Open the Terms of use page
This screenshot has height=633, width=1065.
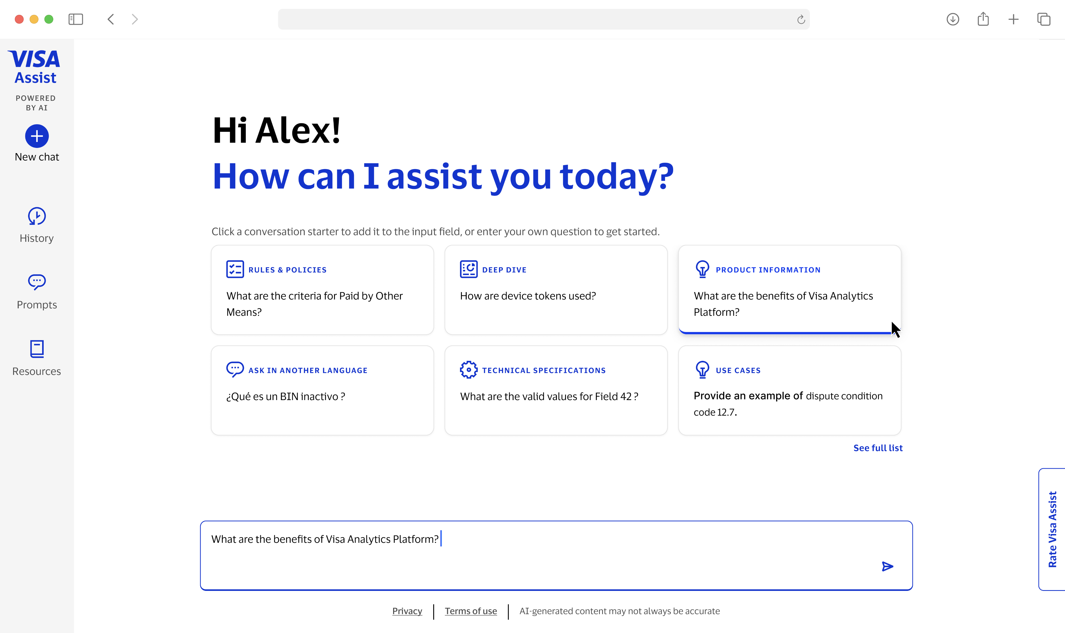point(470,611)
